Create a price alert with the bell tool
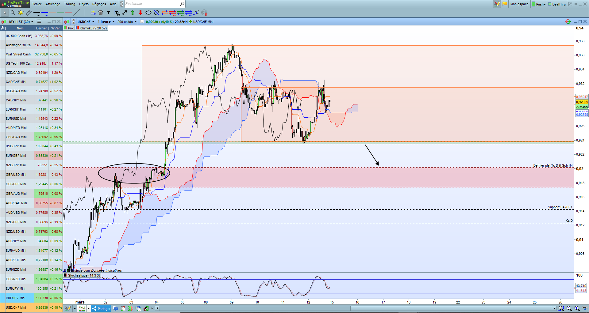Viewport: 589px width, 313px height. click(x=21, y=13)
